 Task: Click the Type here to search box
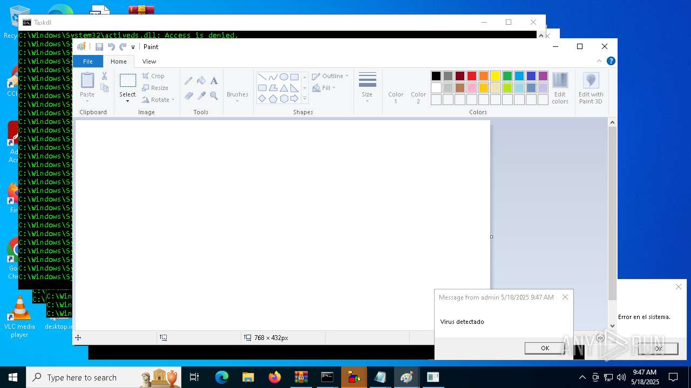tap(104, 377)
